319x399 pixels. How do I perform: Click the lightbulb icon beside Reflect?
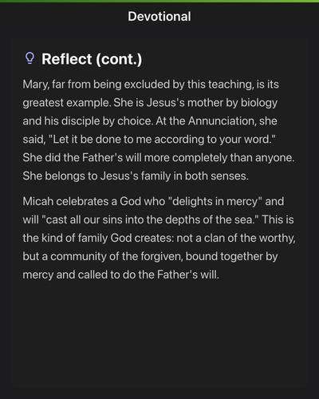(30, 58)
